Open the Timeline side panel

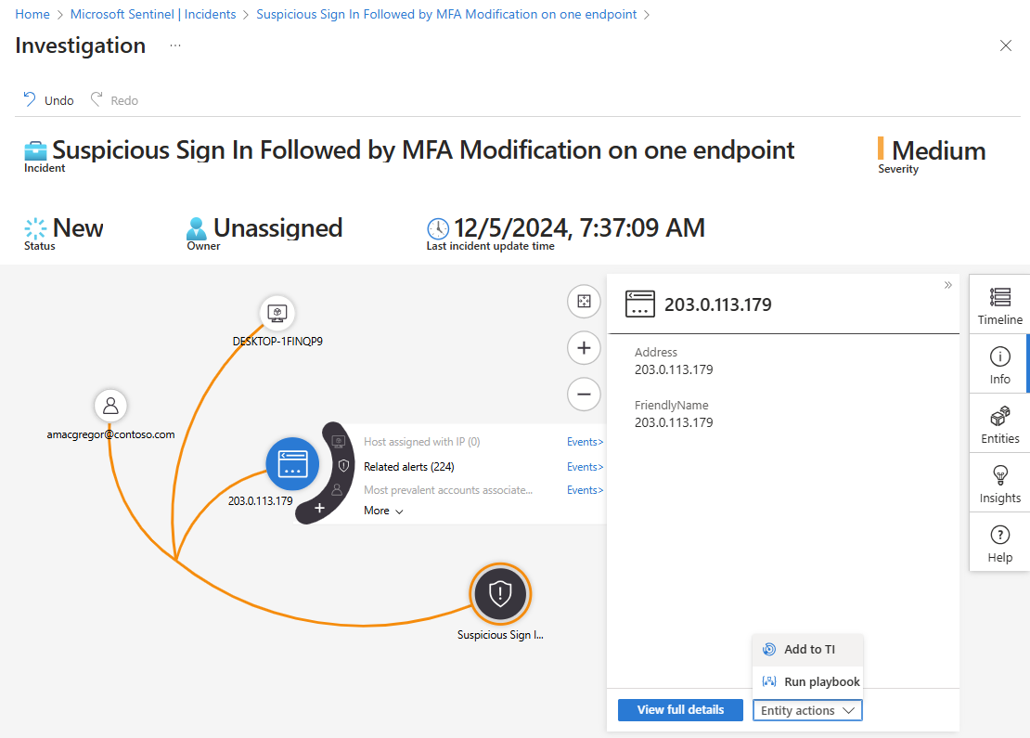pos(999,305)
